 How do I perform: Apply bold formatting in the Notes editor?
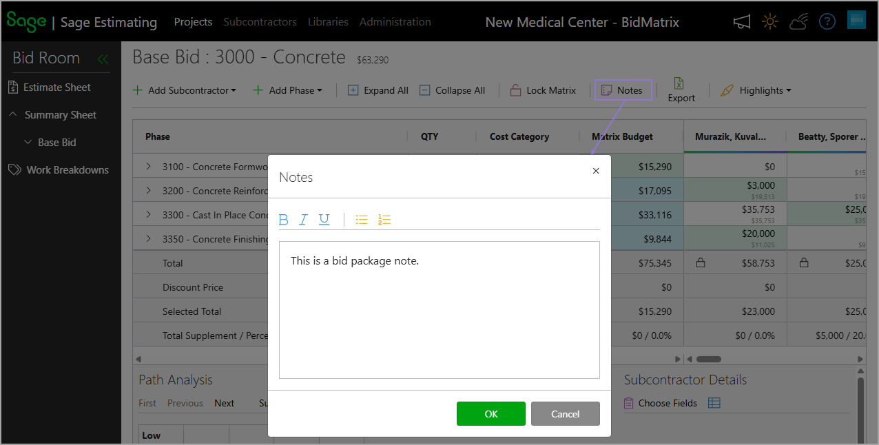pyautogui.click(x=283, y=219)
